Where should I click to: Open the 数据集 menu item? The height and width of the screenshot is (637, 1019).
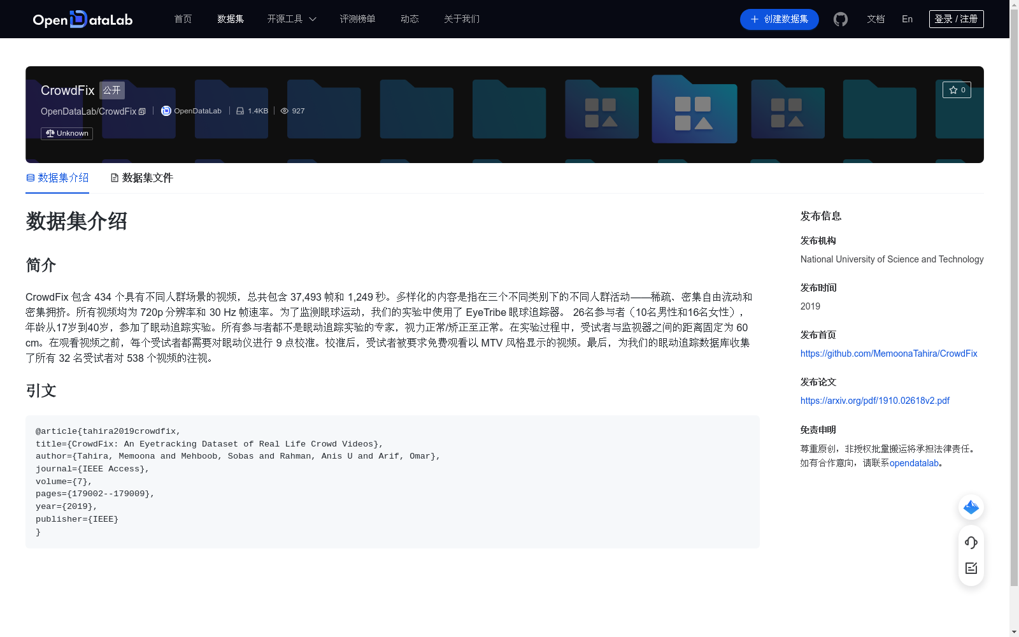231,19
